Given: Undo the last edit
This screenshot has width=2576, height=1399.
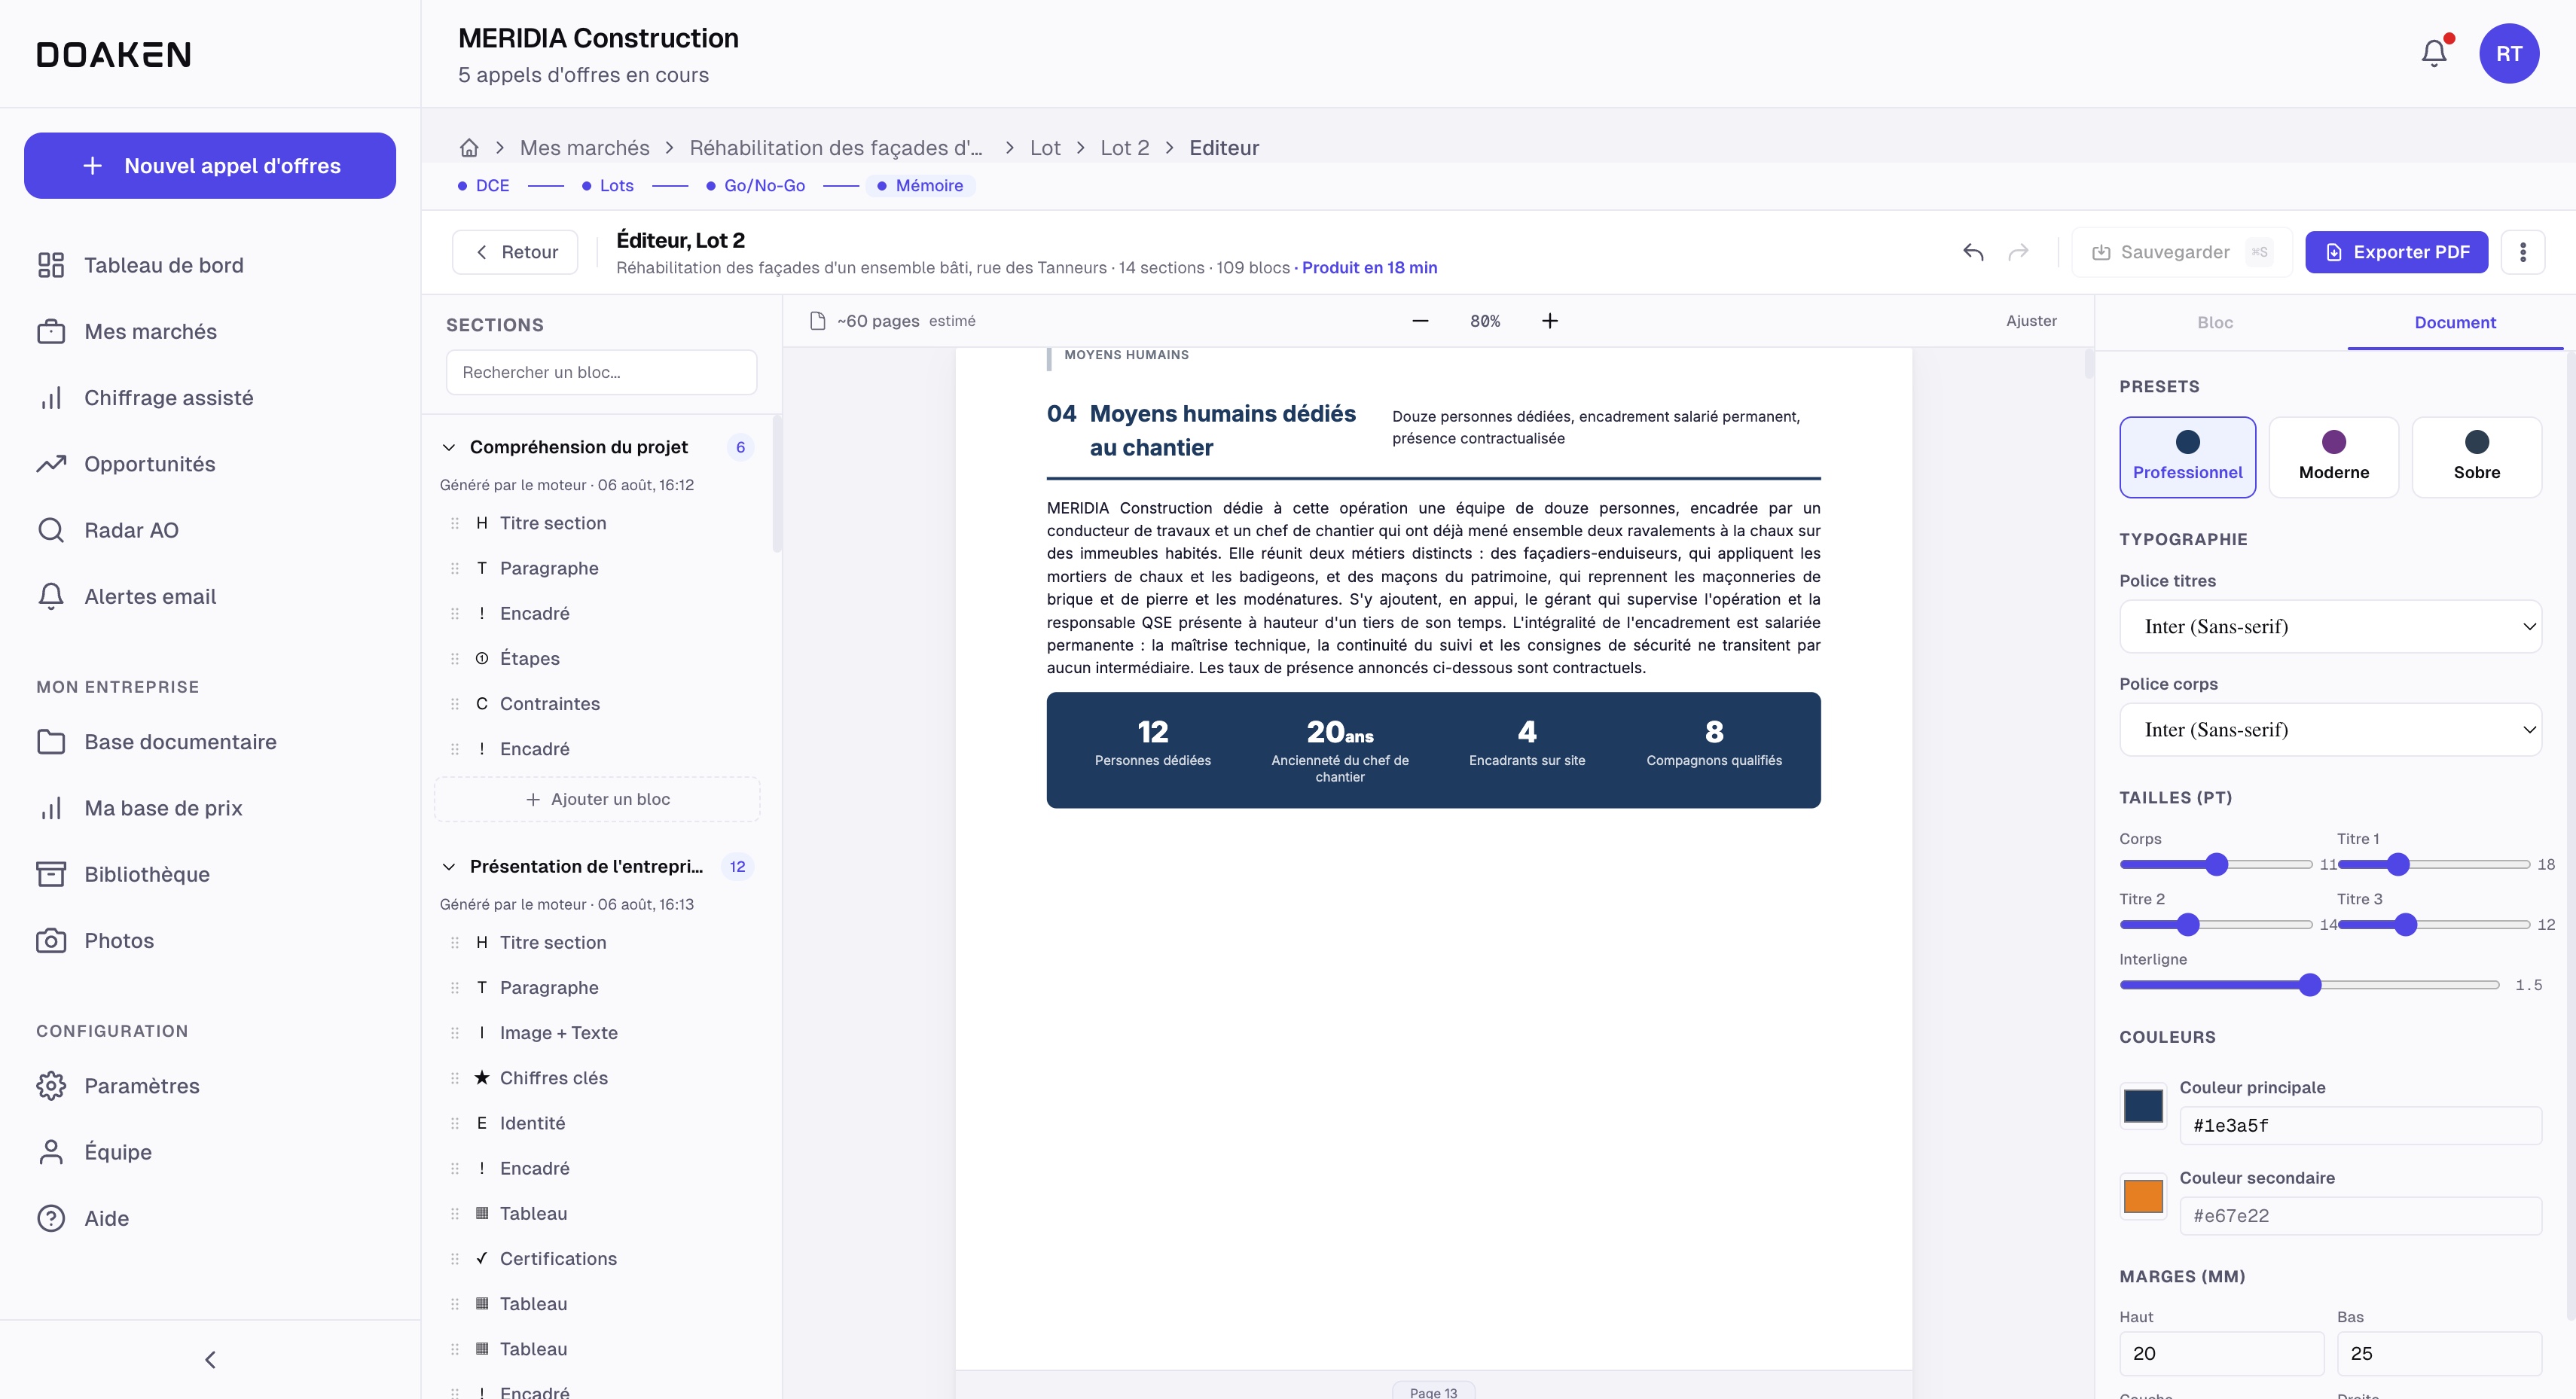Looking at the screenshot, I should click(1973, 252).
